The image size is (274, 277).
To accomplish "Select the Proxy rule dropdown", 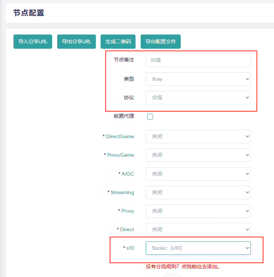I will tap(198, 211).
